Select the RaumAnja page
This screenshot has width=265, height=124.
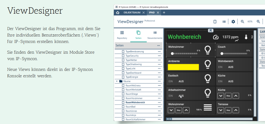(x=131, y=115)
